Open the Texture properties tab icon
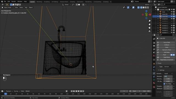 154,87
